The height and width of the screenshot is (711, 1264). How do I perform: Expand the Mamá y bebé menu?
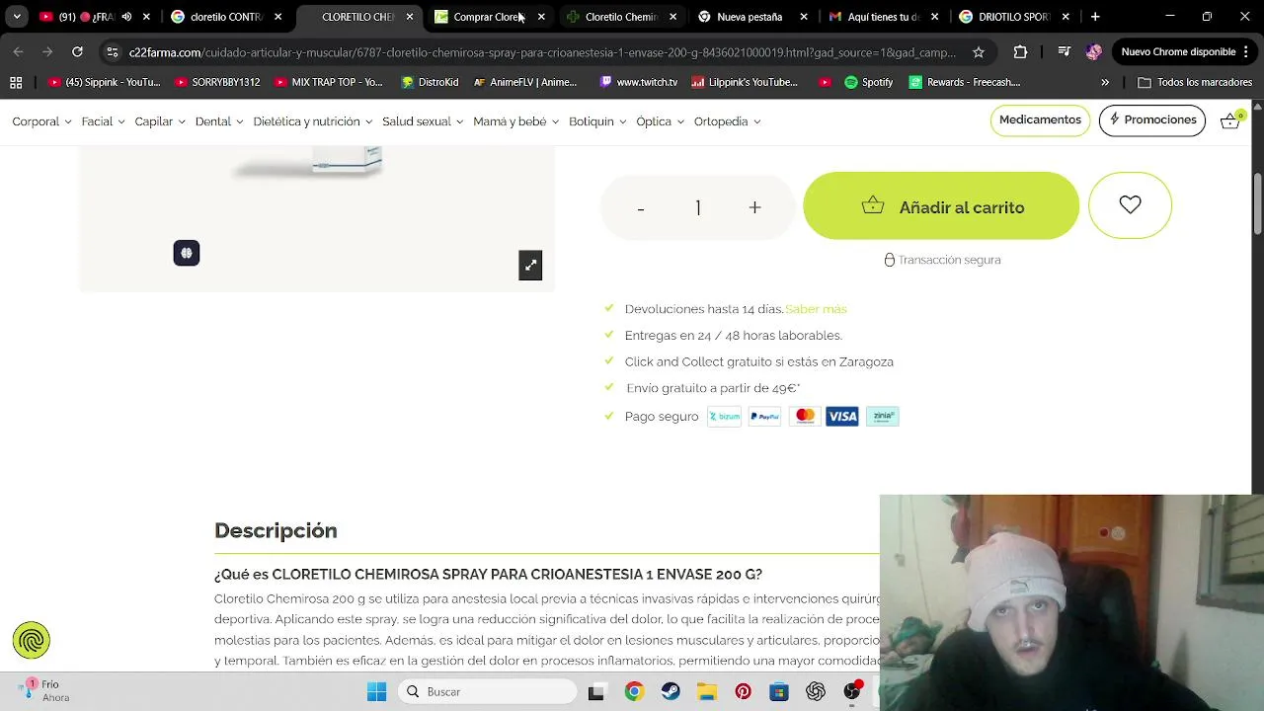(x=516, y=121)
